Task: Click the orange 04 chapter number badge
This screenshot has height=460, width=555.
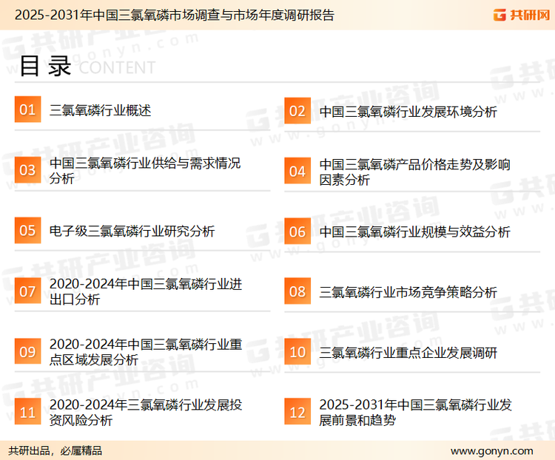Action: (x=297, y=171)
